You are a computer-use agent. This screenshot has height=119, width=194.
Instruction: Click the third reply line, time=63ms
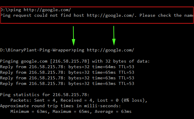point(67,78)
